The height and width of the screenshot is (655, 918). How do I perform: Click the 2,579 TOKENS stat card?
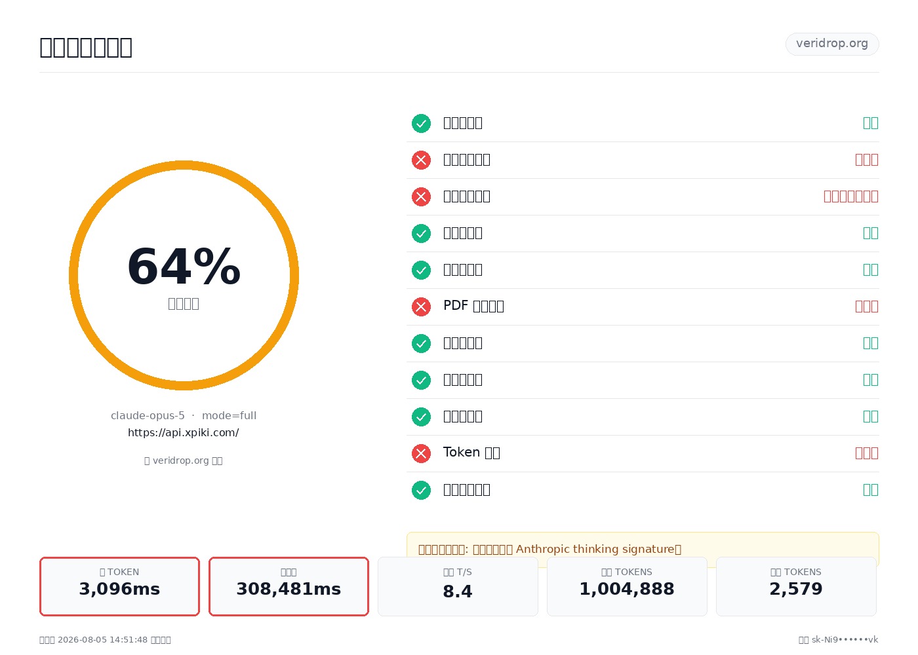point(796,586)
